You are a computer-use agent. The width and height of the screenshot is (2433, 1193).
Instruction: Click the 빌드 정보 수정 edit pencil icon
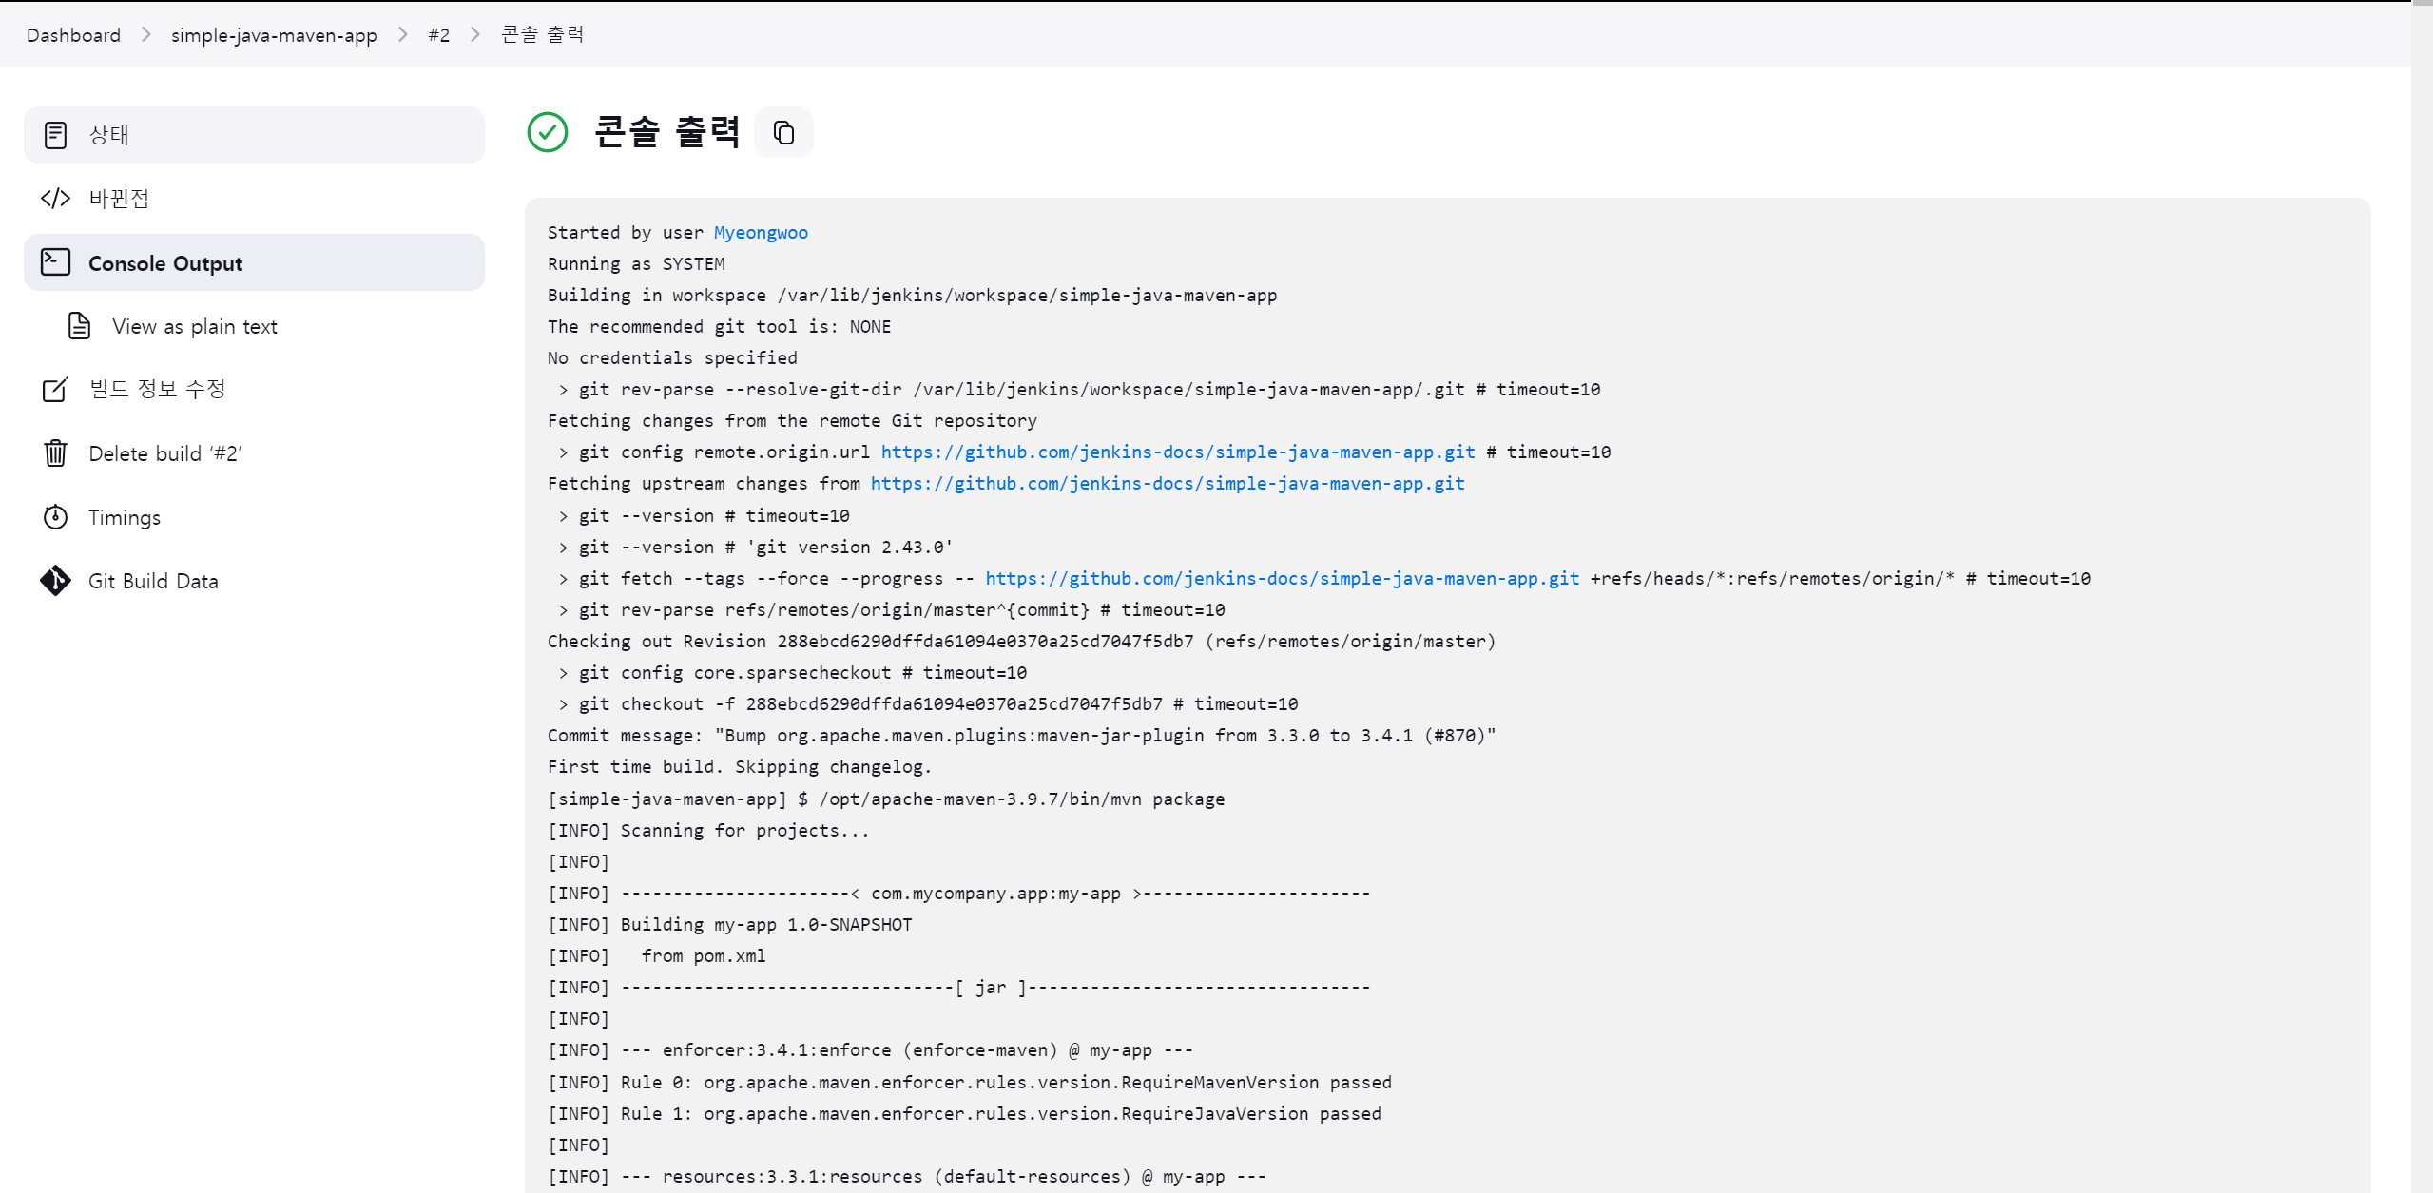tap(55, 390)
